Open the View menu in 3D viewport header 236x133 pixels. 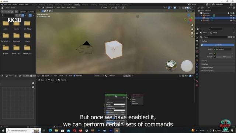[x=58, y=7]
